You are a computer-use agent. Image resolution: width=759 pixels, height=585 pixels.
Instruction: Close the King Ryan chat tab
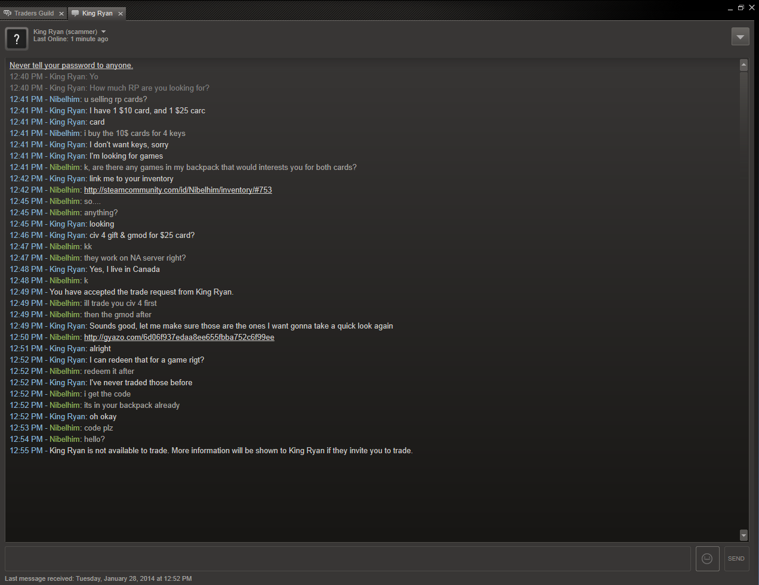point(121,14)
